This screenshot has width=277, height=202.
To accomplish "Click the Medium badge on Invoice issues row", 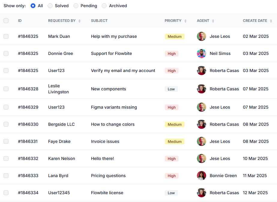I will pyautogui.click(x=175, y=141).
